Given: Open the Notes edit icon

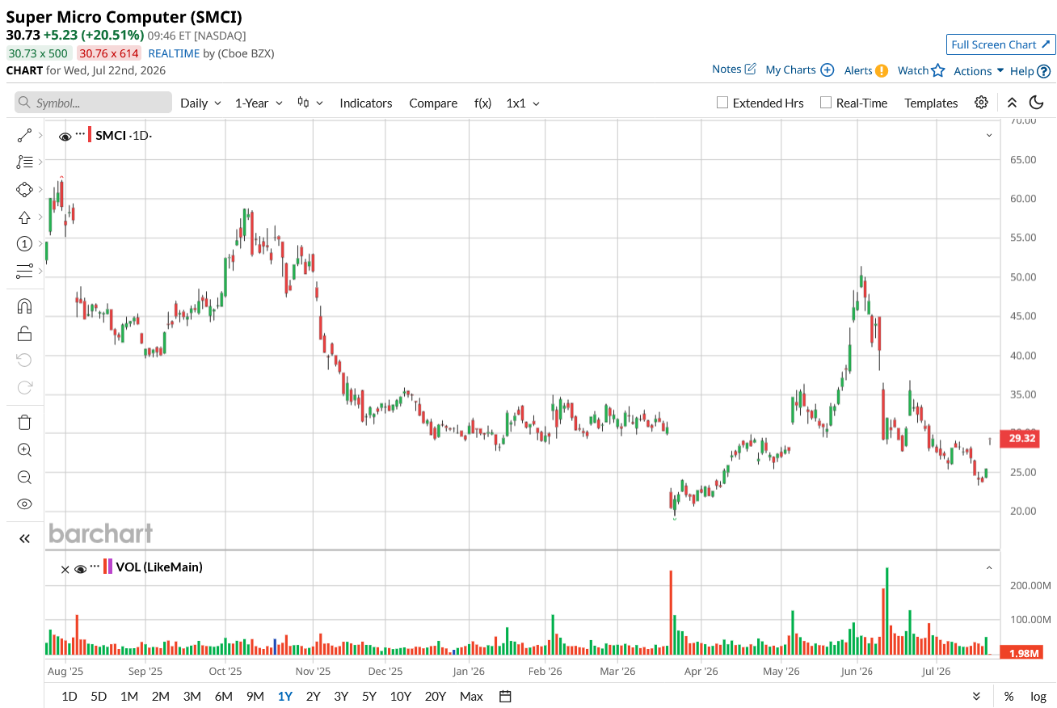Looking at the screenshot, I should (750, 70).
